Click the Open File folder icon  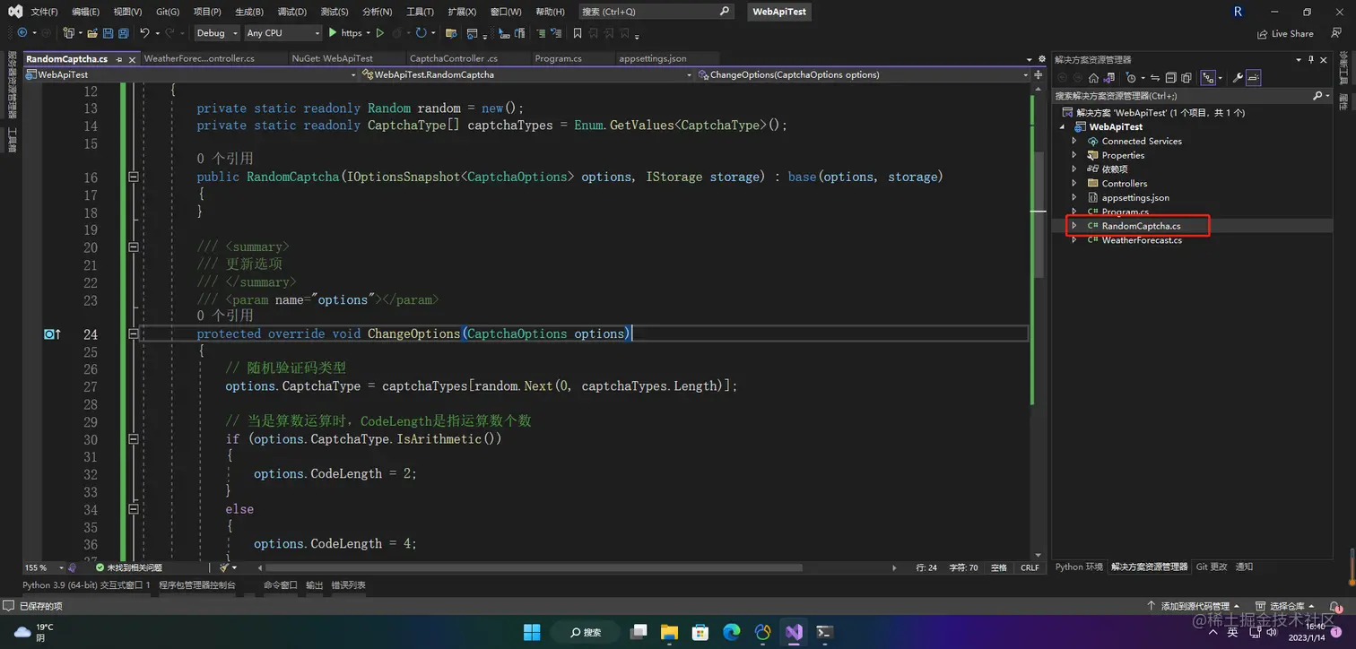(92, 33)
